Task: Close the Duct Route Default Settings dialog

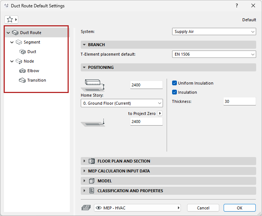Action: [x=253, y=5]
